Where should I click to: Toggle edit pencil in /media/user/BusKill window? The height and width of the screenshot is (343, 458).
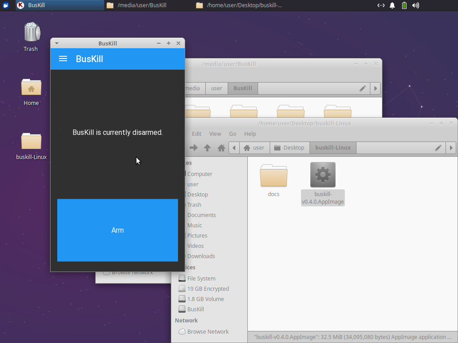pos(362,88)
